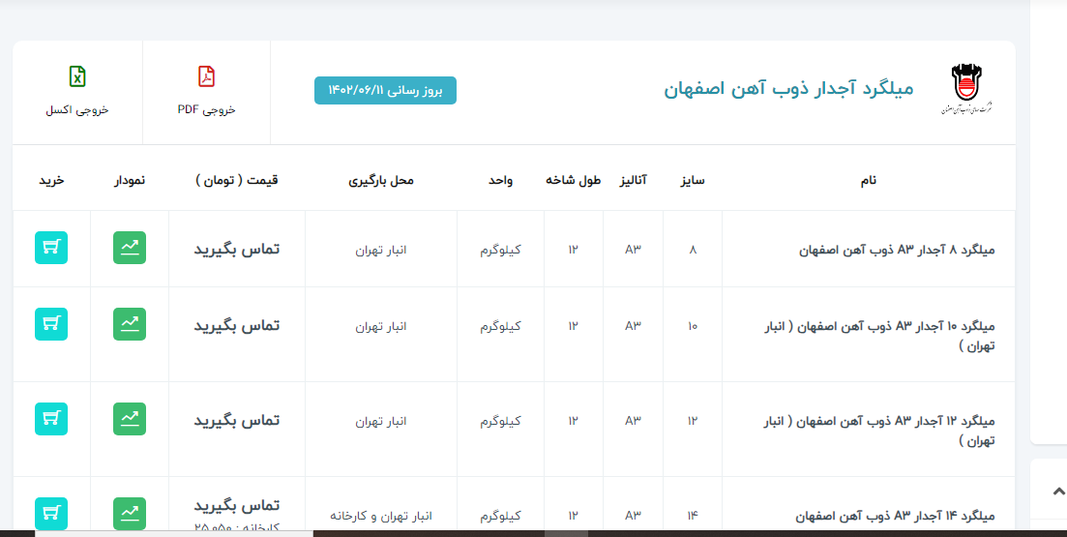This screenshot has height=537, width=1067.
Task: Show price chart for size 8 rebar
Action: (129, 248)
